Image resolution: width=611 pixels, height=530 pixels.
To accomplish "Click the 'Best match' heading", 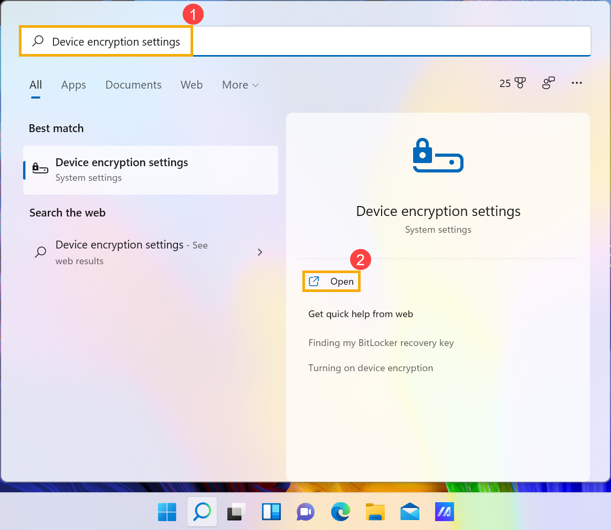I will pyautogui.click(x=56, y=128).
